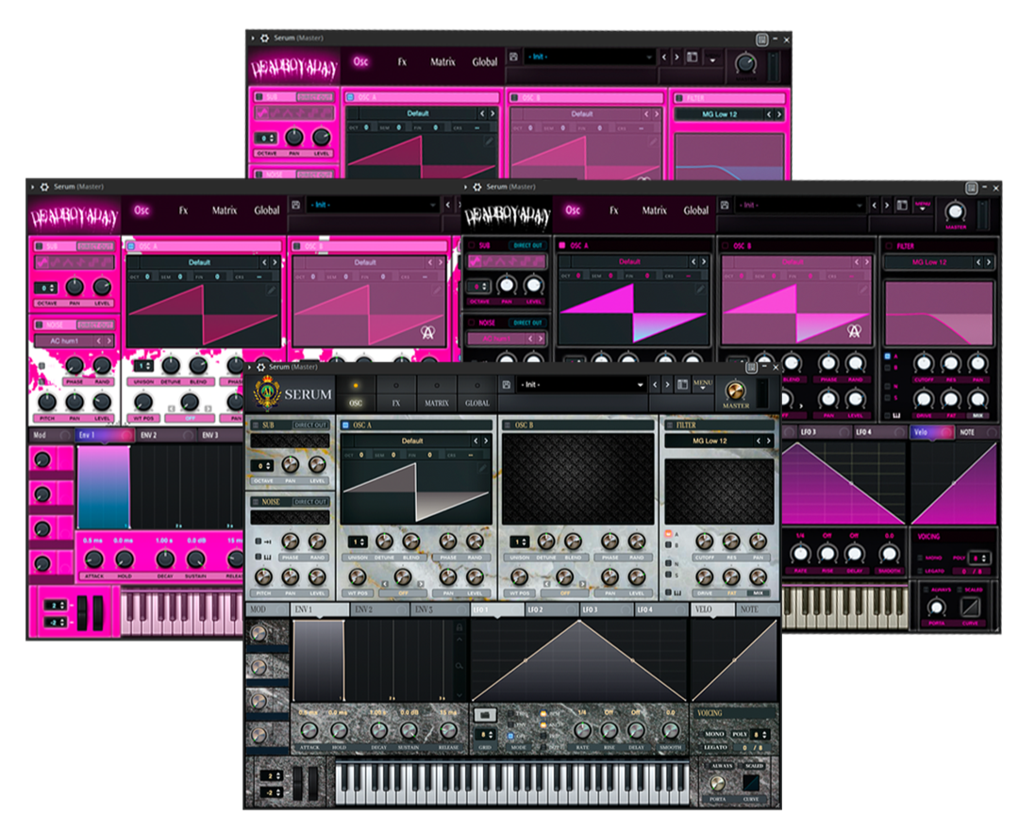Click the gear icon in the marble window's title bar
The width and height of the screenshot is (1019, 833).
[x=260, y=367]
